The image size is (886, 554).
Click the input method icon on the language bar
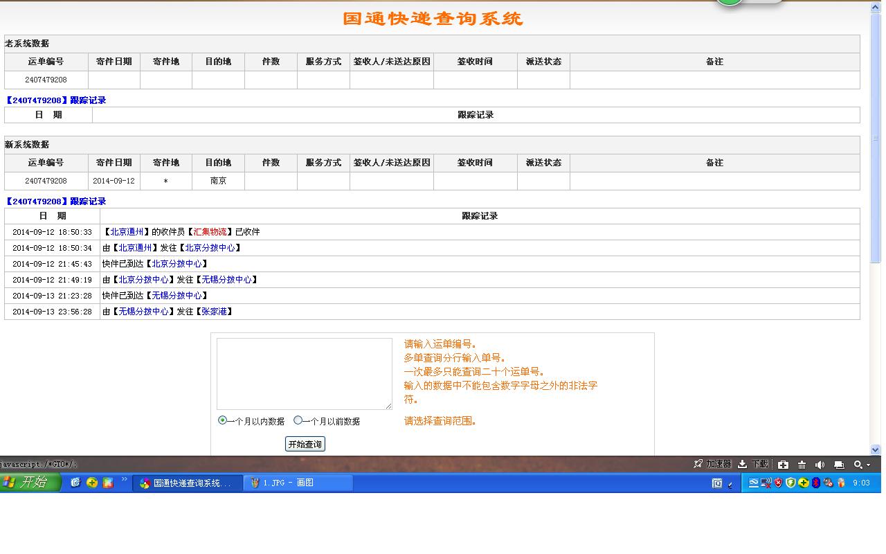tap(717, 483)
